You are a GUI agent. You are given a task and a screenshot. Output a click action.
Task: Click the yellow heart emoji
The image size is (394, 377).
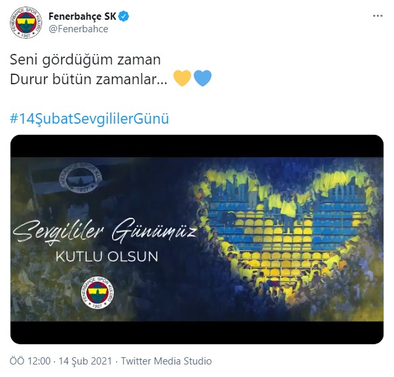[183, 78]
